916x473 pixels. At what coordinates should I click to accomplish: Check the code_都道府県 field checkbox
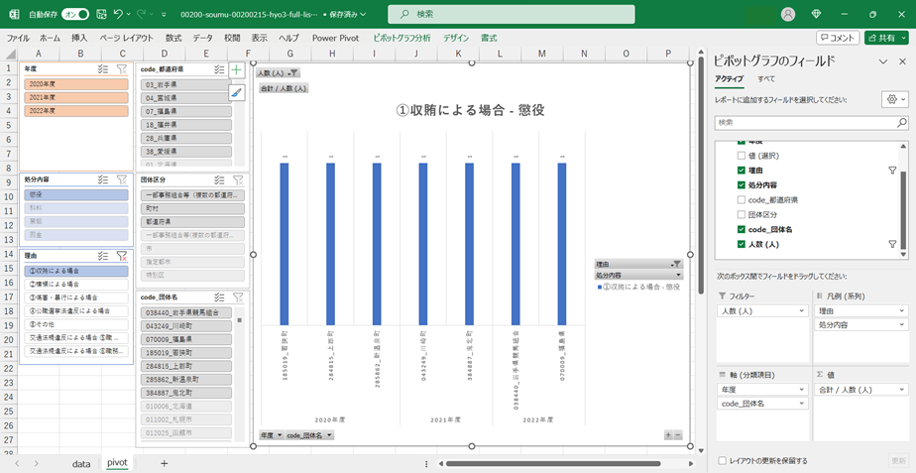click(x=742, y=199)
